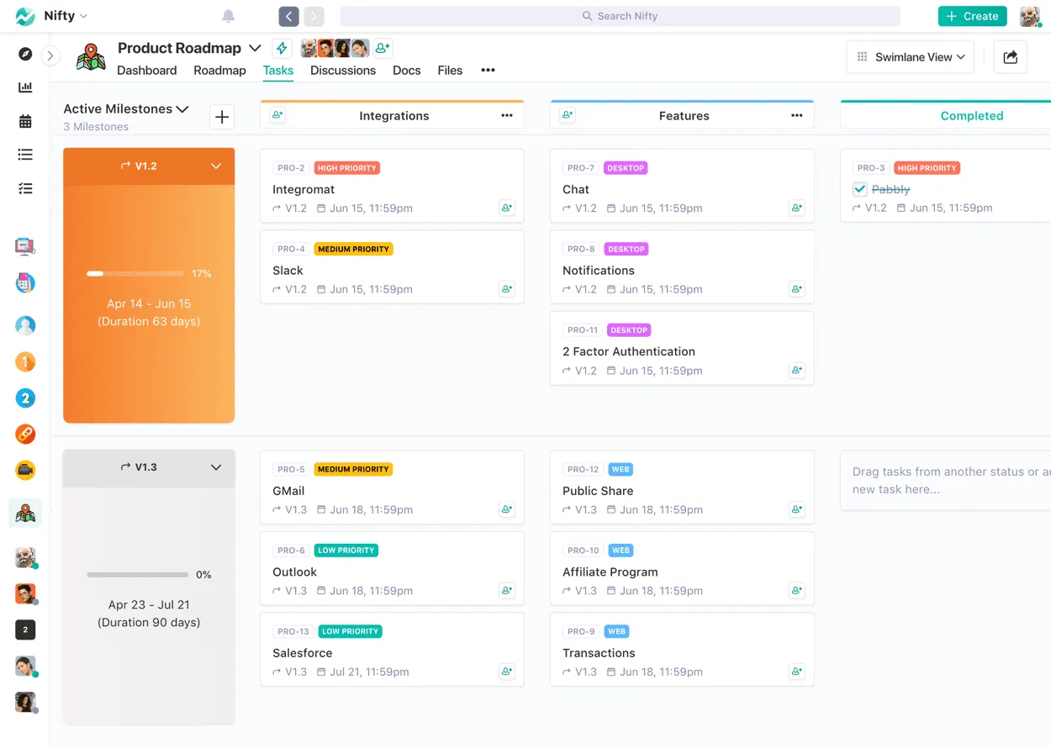Click the invite member icon next to team avatars
This screenshot has width=1051, height=748.
[383, 48]
